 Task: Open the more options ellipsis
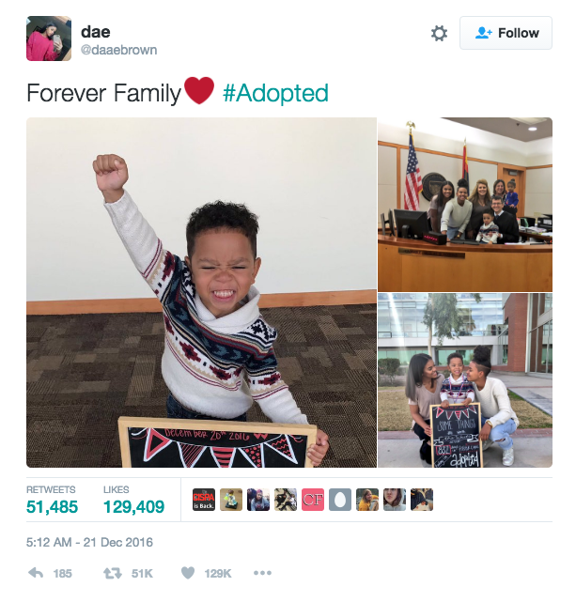click(263, 573)
